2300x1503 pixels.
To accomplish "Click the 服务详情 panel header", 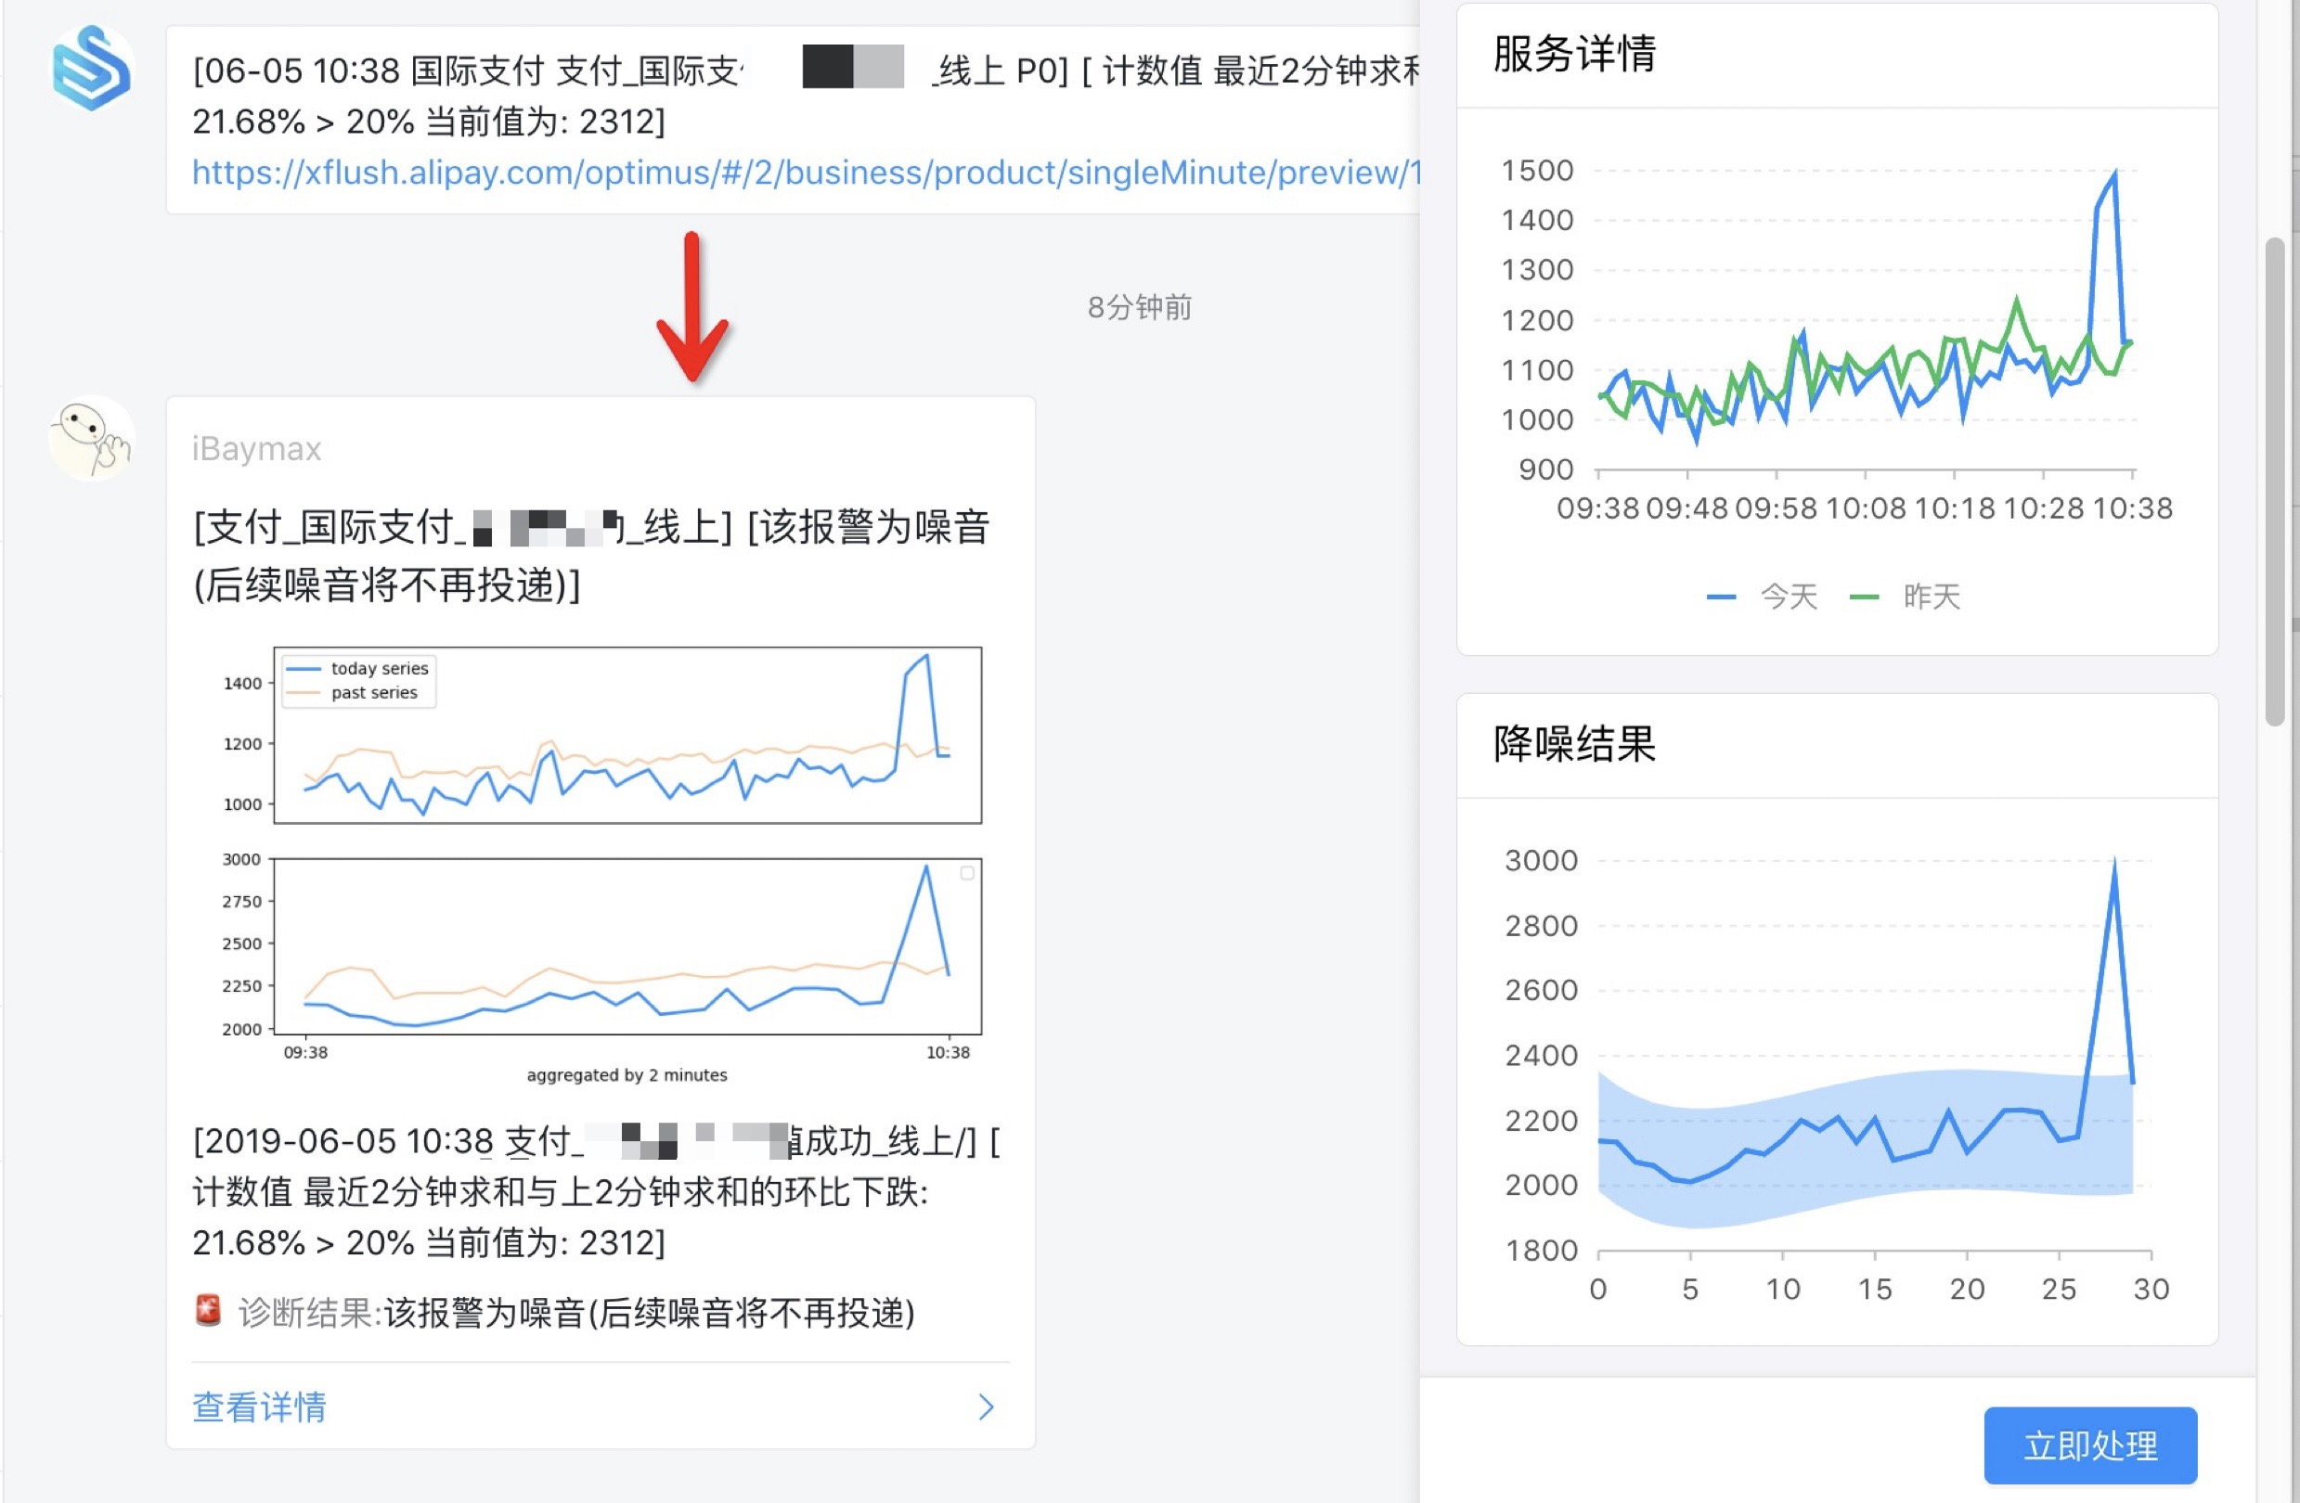I will click(x=1575, y=54).
